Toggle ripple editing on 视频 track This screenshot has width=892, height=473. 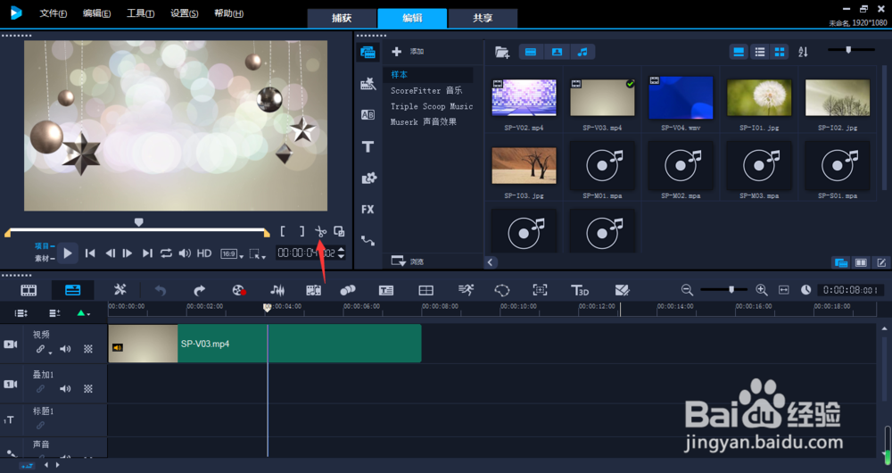pyautogui.click(x=42, y=349)
